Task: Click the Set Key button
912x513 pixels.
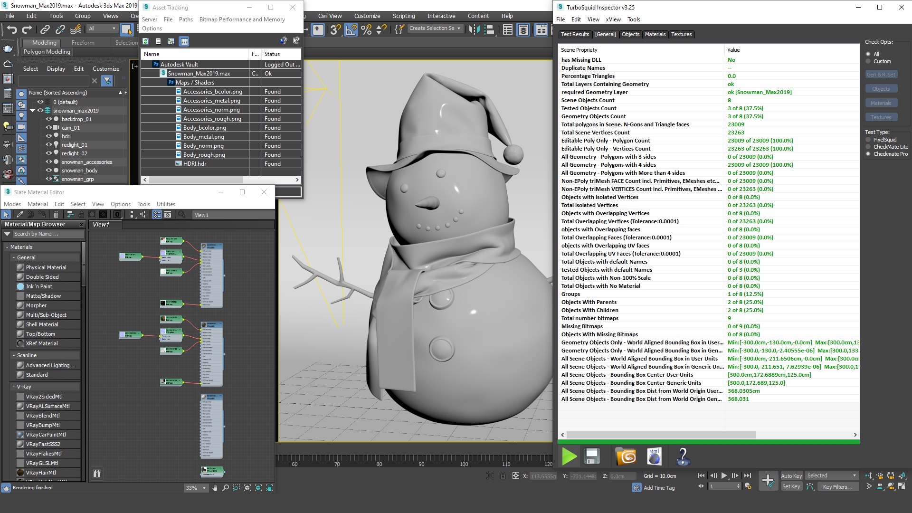Action: point(791,486)
